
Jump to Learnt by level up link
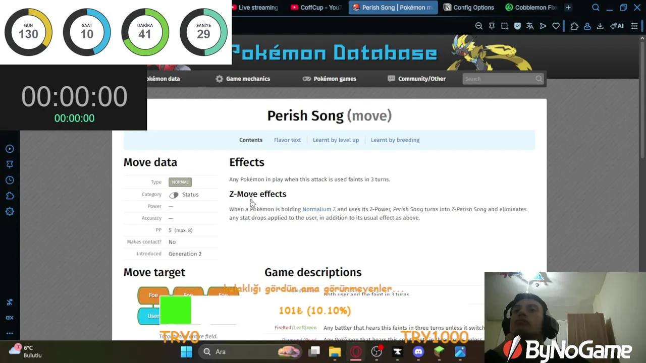[336, 140]
